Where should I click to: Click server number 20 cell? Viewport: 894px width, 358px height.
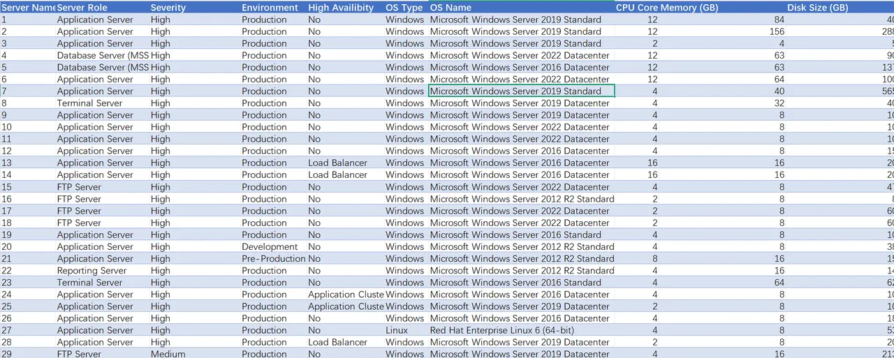click(x=28, y=247)
